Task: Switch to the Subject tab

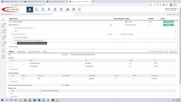Action: [x=11, y=51]
